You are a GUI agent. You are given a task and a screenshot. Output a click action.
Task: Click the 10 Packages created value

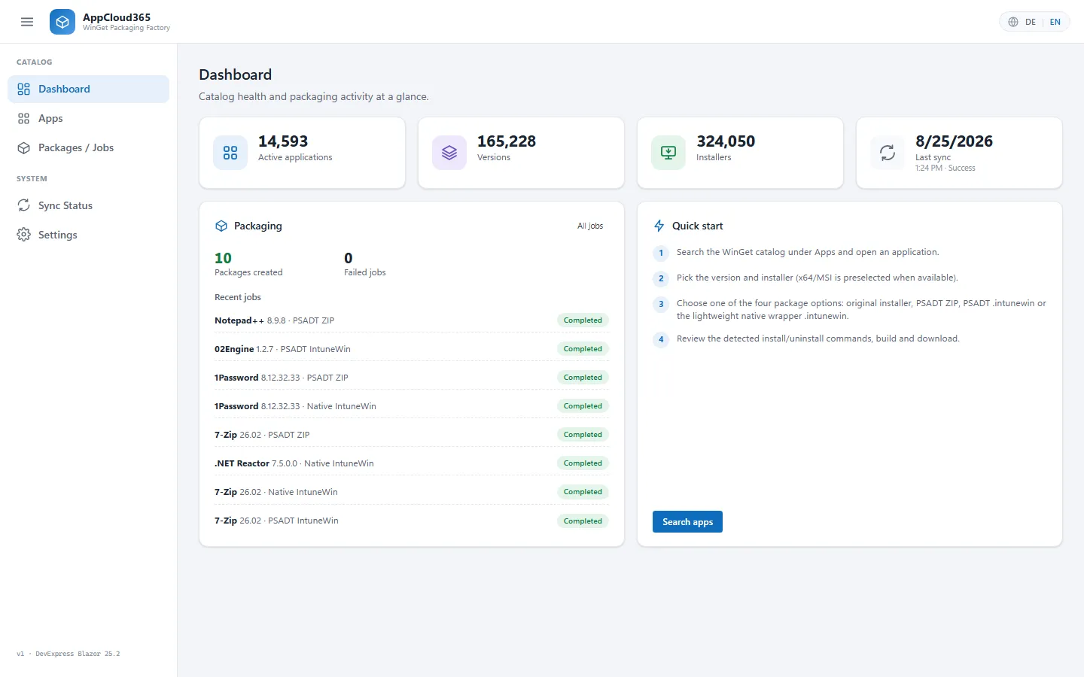click(223, 258)
